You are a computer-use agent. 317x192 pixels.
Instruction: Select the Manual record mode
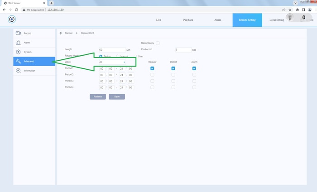point(118,56)
